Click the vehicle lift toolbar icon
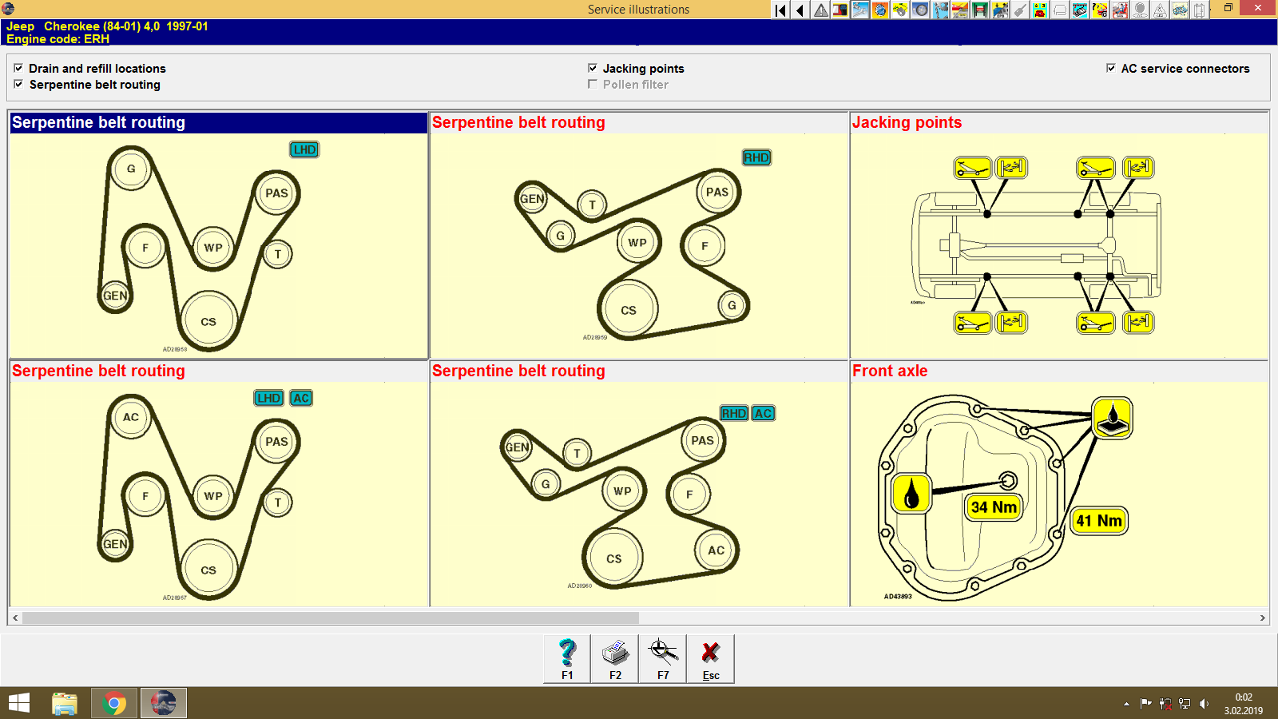 click(978, 10)
